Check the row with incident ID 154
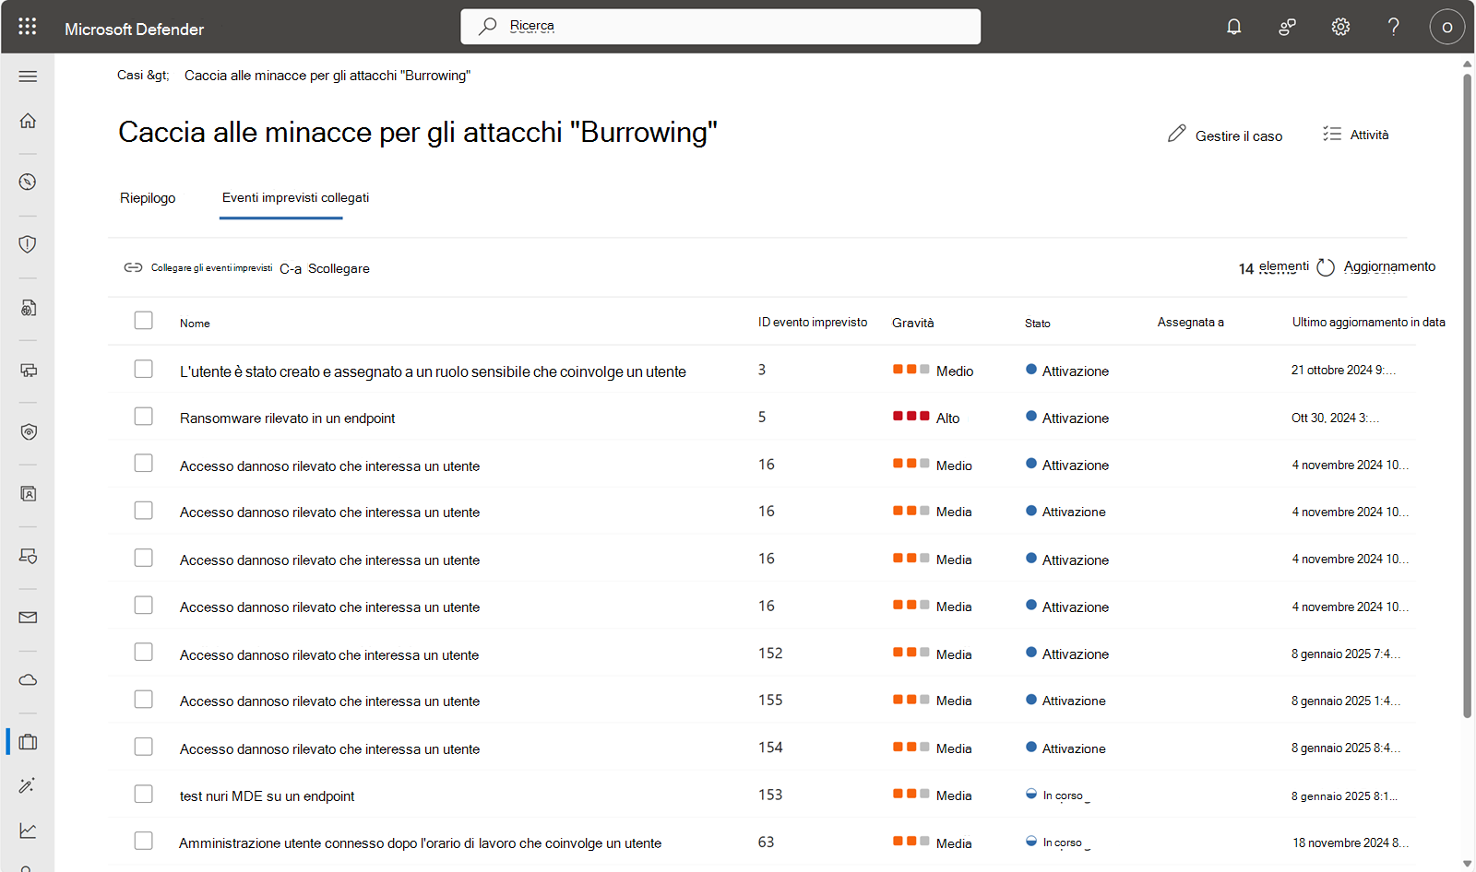 [x=143, y=747]
